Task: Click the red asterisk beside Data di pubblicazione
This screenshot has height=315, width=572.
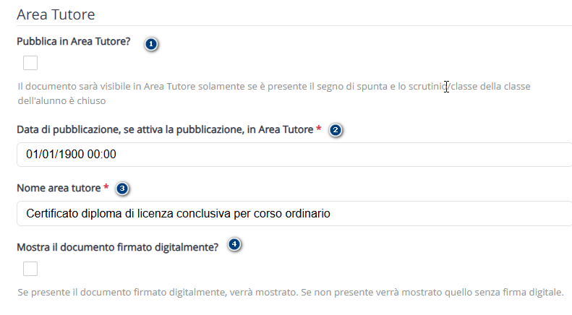Action: (319, 129)
